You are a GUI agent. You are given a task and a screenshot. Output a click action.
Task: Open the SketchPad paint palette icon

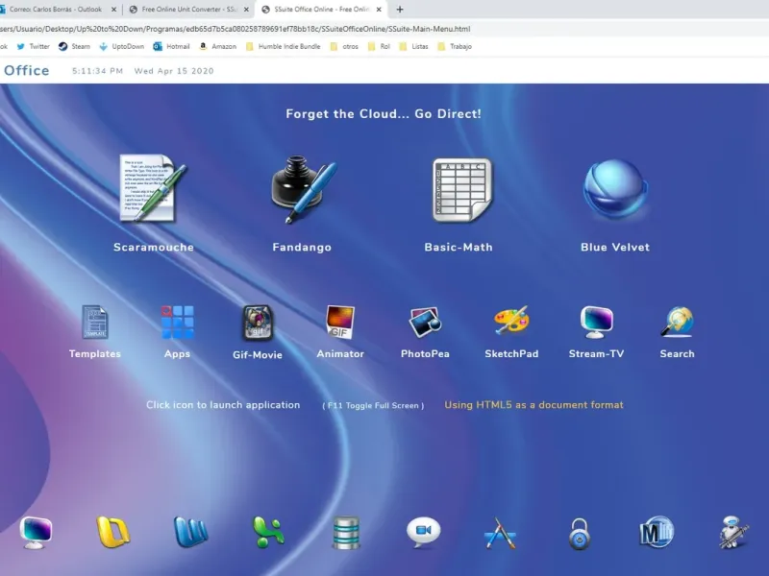pos(511,321)
